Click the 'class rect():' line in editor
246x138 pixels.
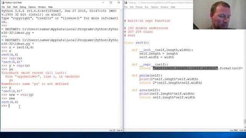(136, 43)
